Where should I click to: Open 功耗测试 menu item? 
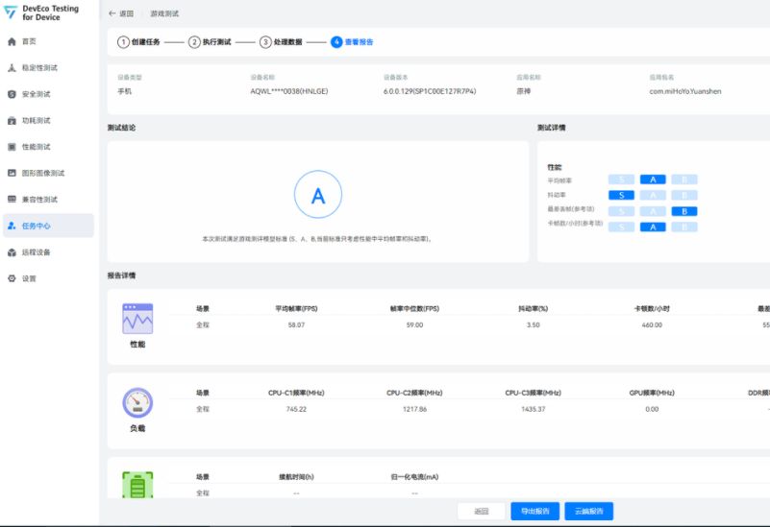48,121
